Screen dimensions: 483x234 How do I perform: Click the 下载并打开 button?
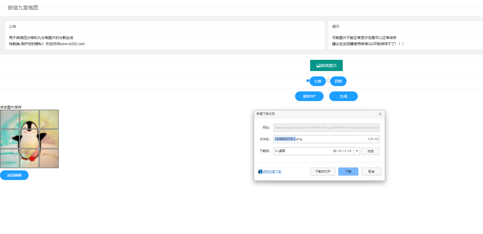323,172
